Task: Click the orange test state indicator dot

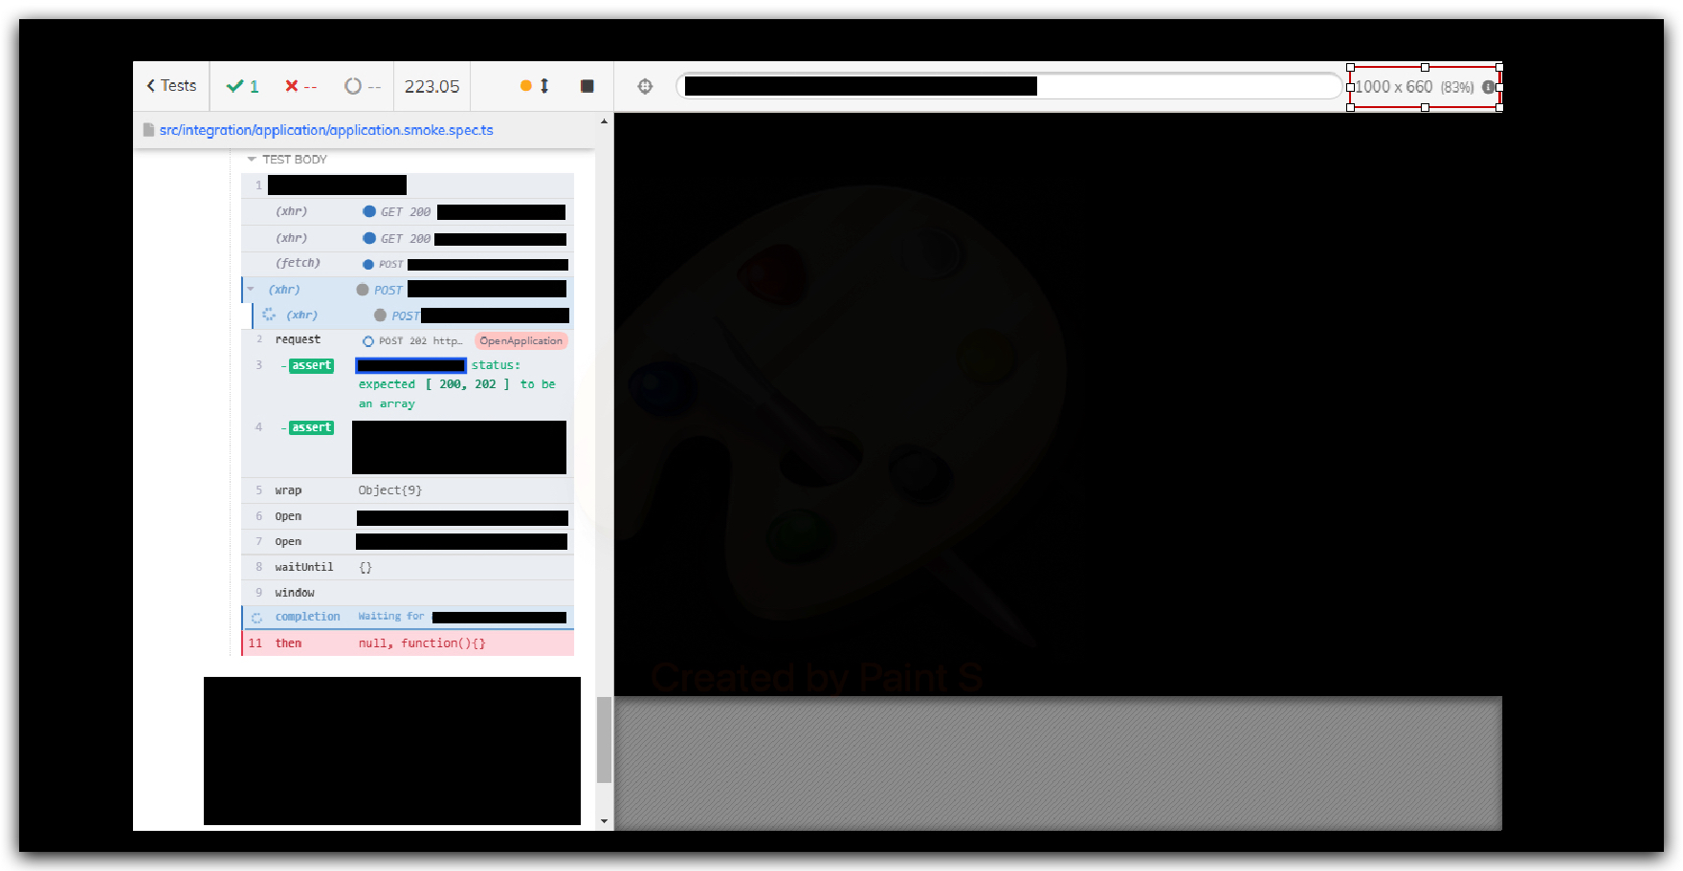Action: click(526, 85)
